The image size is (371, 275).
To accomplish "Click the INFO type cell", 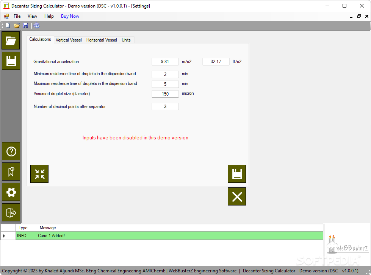I will 26,236.
